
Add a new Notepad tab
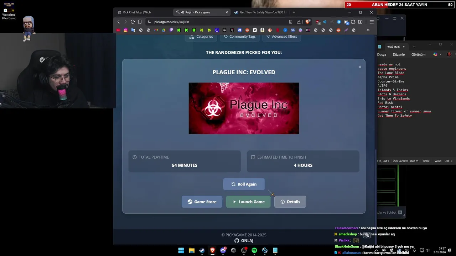414,47
